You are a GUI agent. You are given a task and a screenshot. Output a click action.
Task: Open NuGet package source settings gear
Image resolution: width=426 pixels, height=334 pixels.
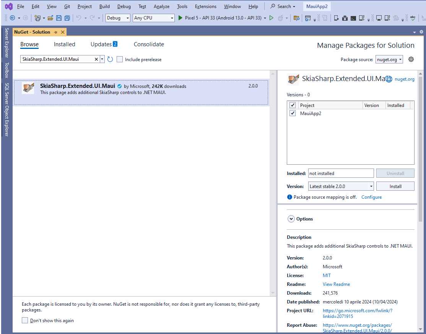pyautogui.click(x=411, y=59)
